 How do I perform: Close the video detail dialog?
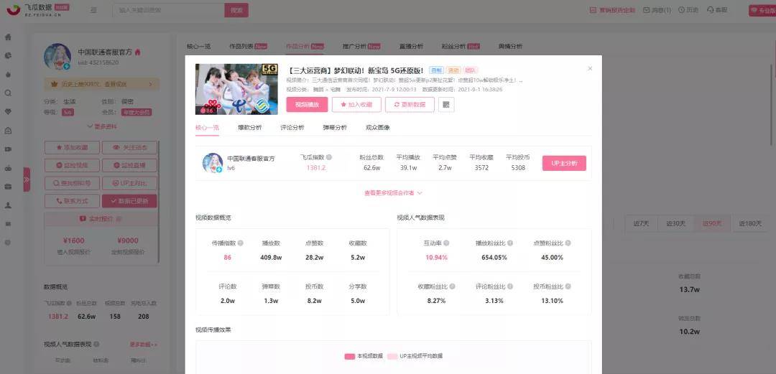[590, 69]
